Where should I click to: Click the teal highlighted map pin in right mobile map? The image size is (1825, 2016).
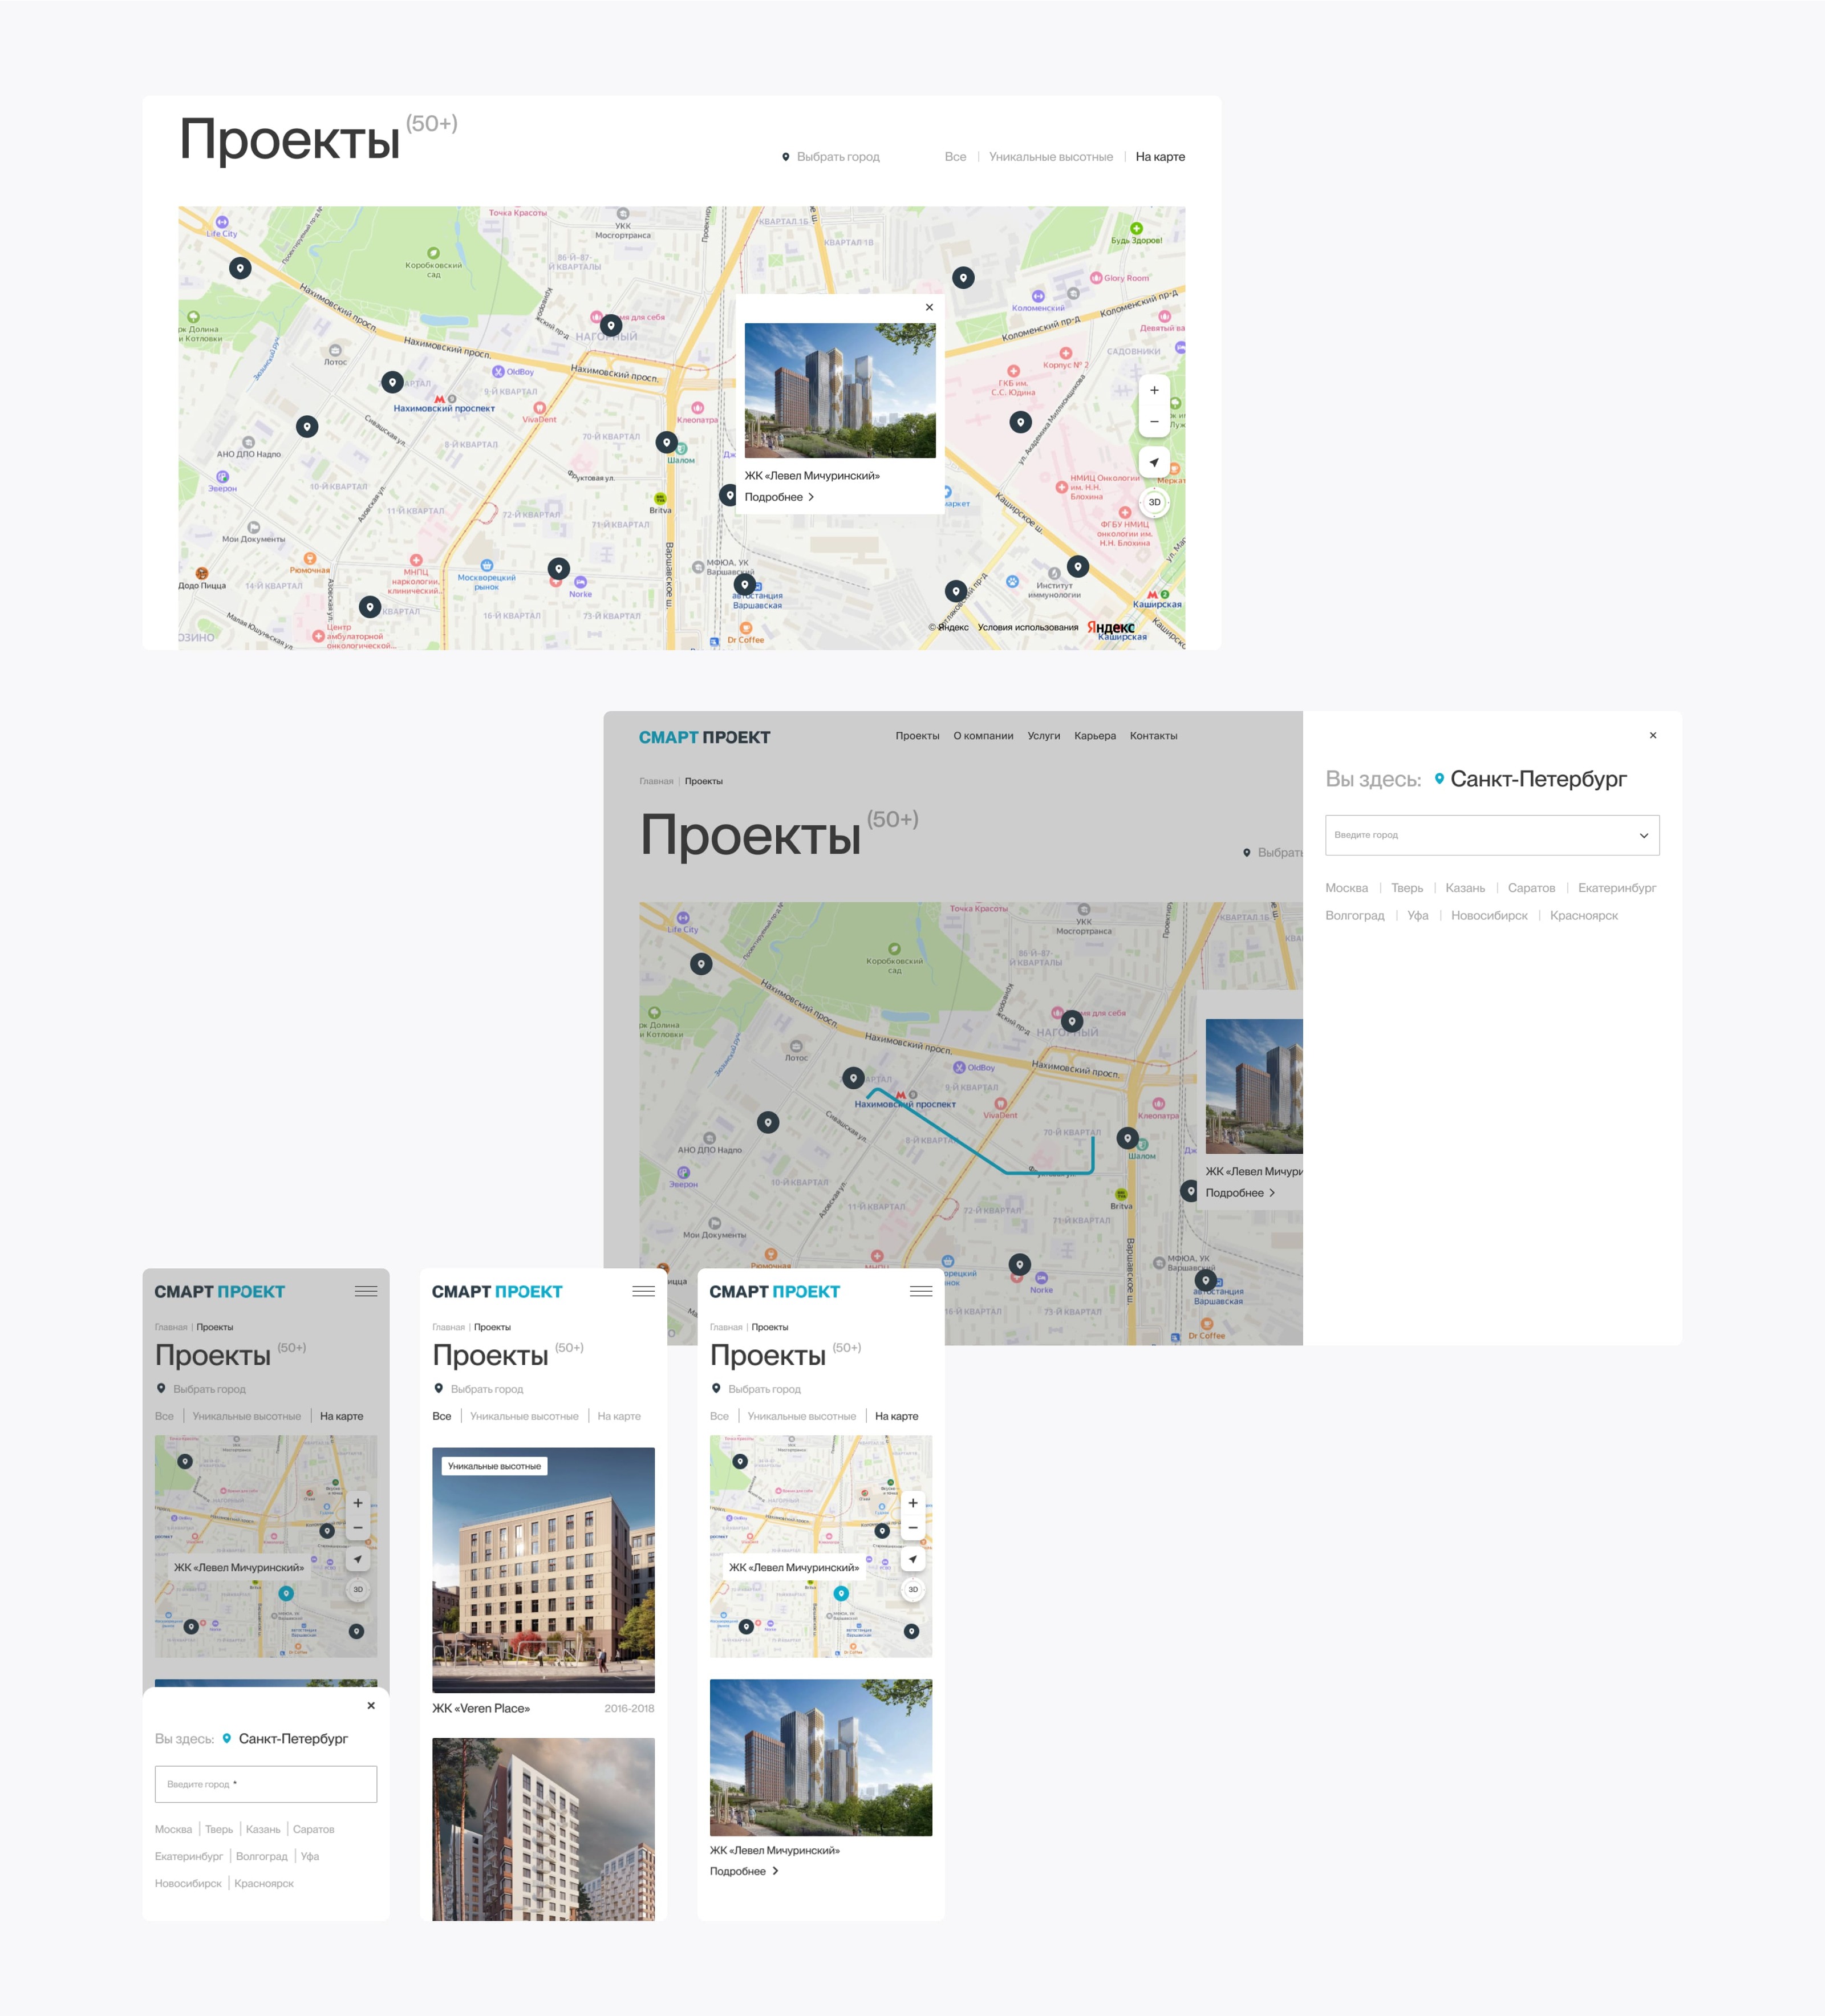841,1593
